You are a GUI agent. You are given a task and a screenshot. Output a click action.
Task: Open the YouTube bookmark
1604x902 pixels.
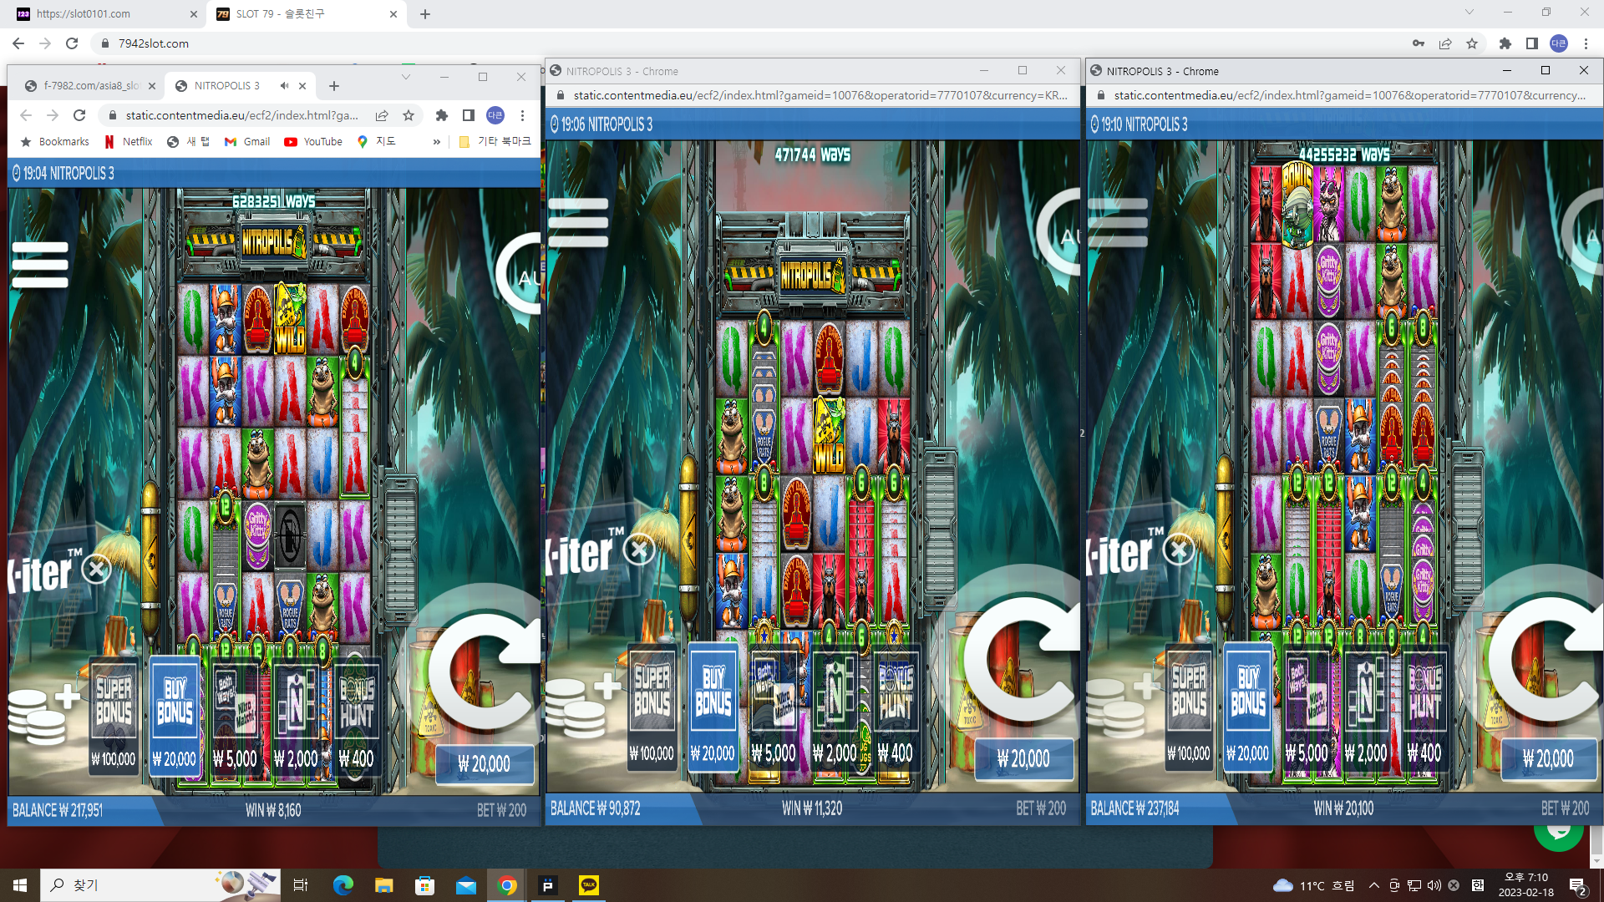(x=313, y=142)
